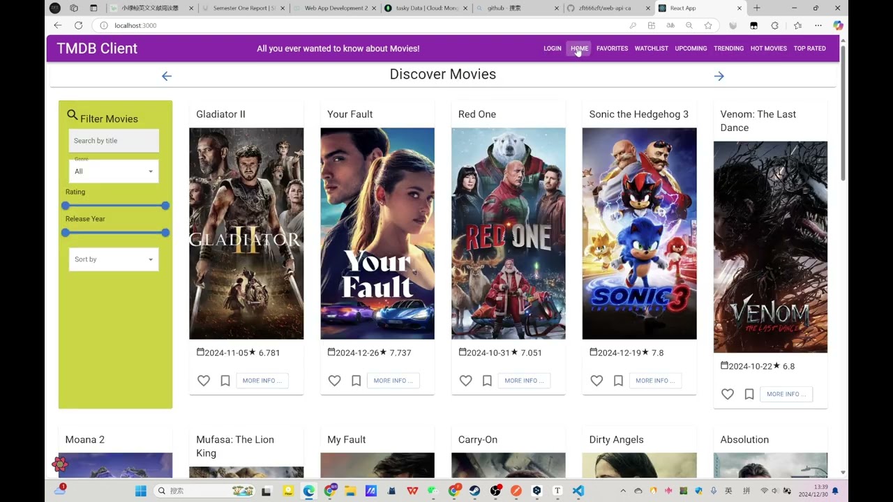Open the Sort by dropdown
This screenshot has width=893, height=502.
pos(114,259)
